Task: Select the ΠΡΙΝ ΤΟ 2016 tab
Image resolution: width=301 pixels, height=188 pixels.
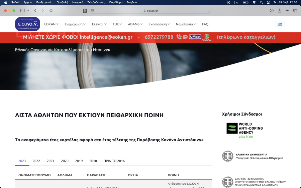Action: [x=114, y=161]
